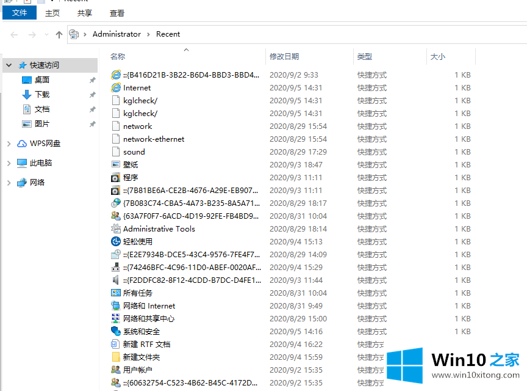Select the Administrative Tools gear icon

(x=116, y=228)
